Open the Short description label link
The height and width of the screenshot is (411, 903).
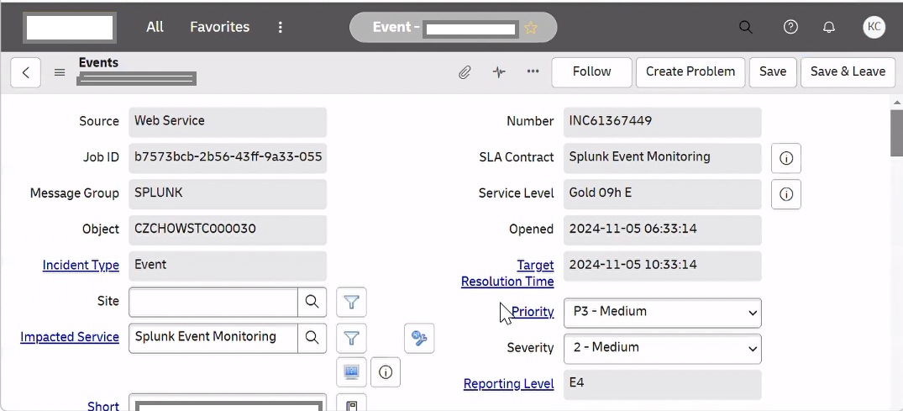tap(103, 406)
